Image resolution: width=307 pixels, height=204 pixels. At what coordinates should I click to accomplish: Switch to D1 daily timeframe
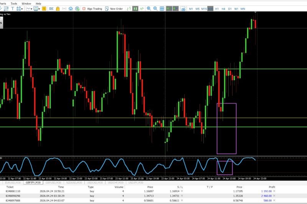click(229, 9)
